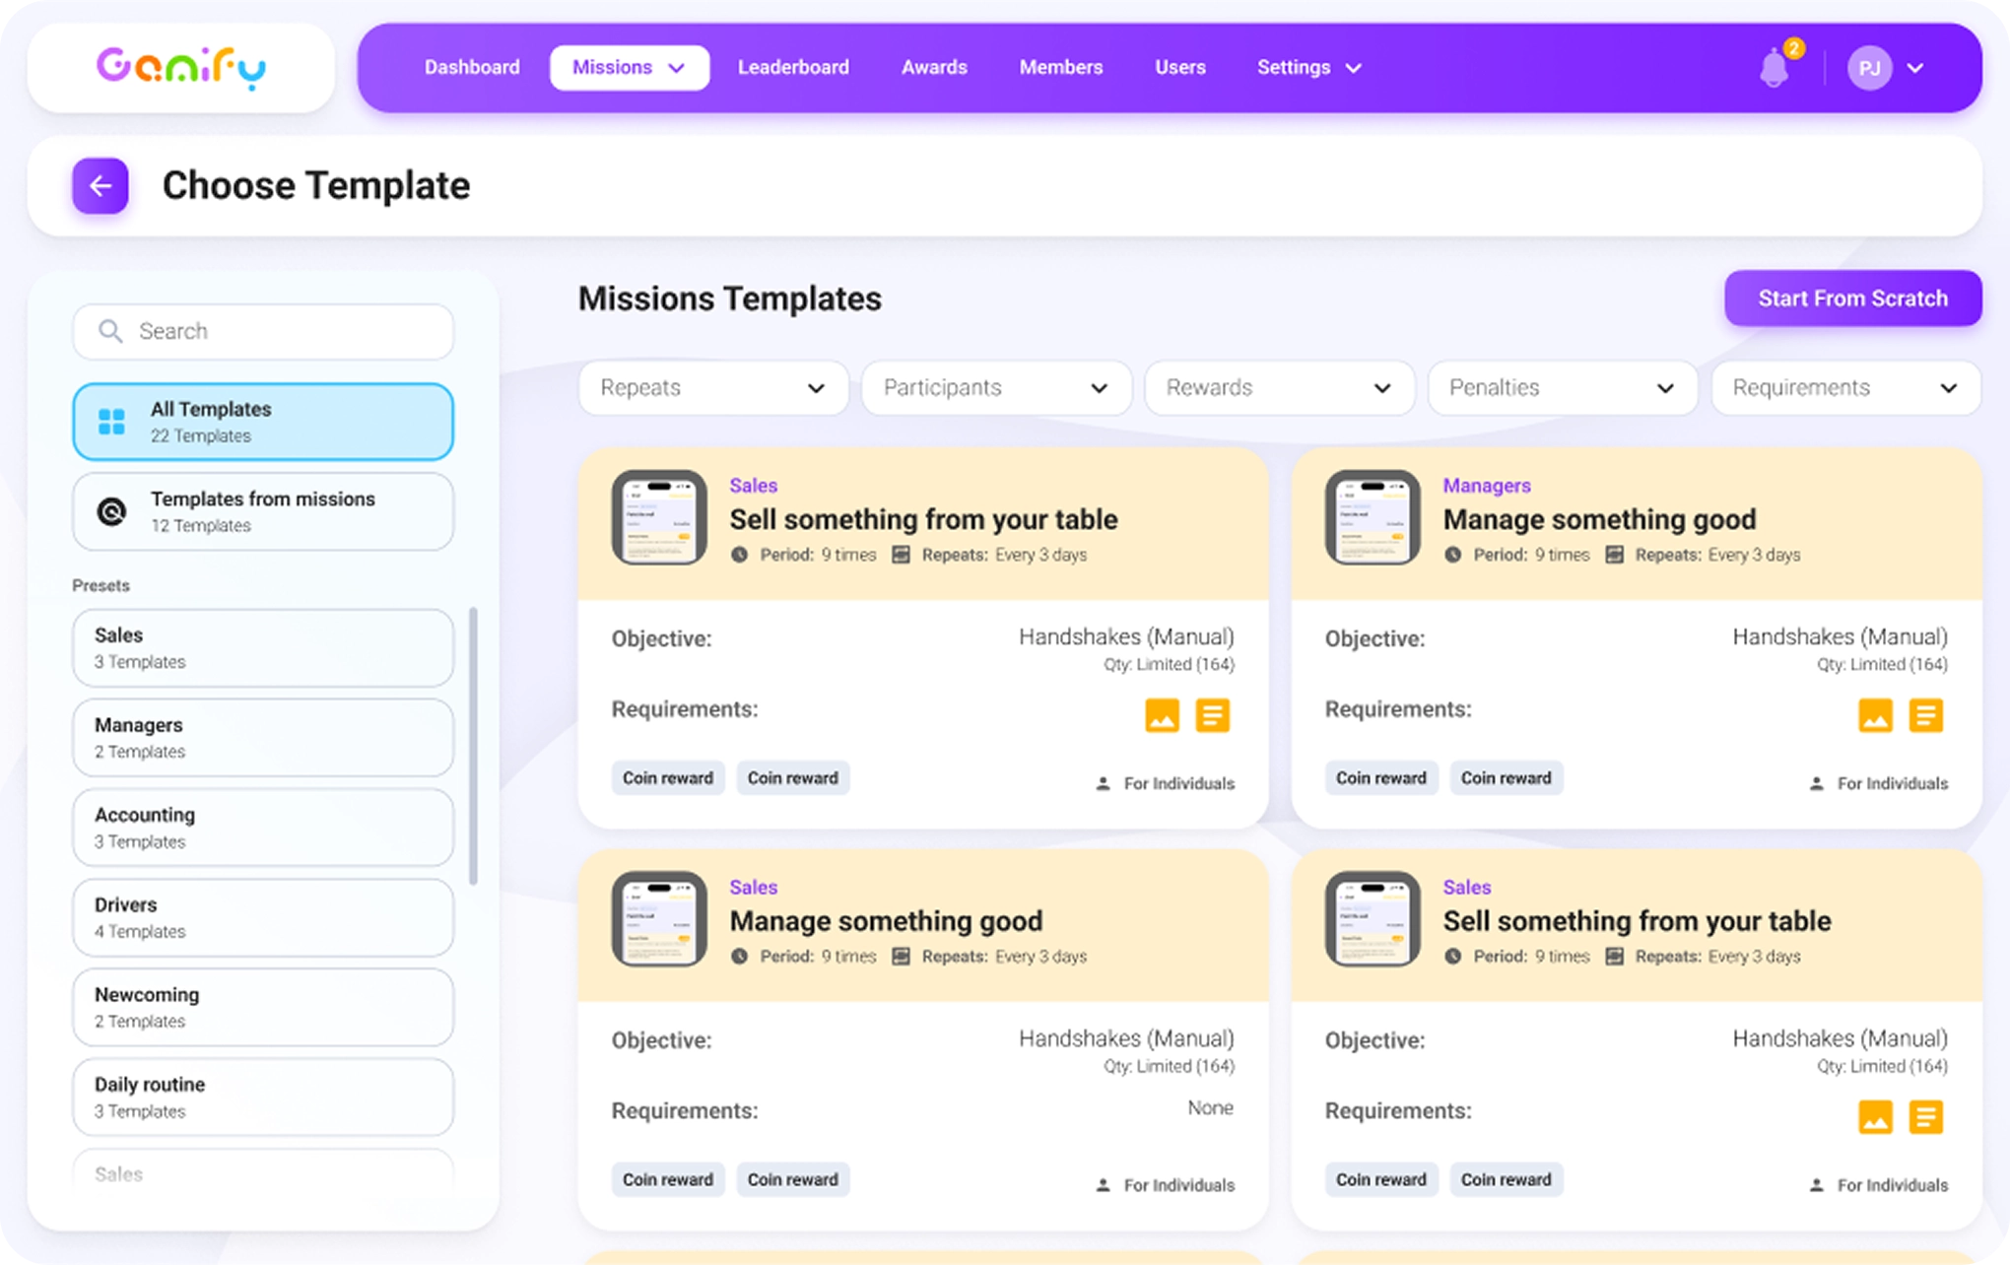The image size is (2010, 1265).
Task: Click the Gamify logo
Action: (181, 68)
